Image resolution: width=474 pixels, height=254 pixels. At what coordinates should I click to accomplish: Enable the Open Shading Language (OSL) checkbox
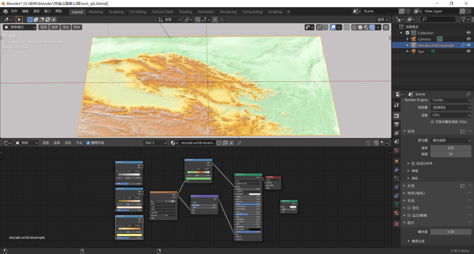432,122
